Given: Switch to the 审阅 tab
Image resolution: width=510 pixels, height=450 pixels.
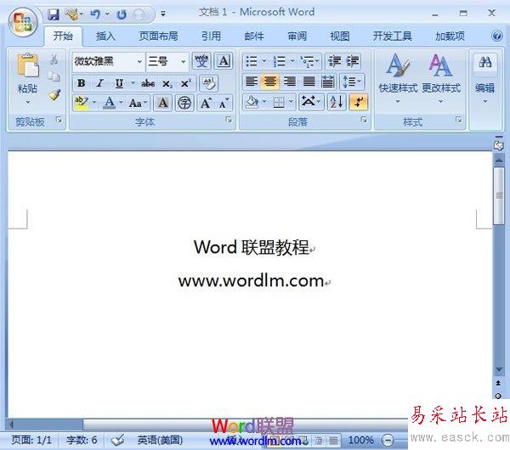Looking at the screenshot, I should pyautogui.click(x=297, y=36).
